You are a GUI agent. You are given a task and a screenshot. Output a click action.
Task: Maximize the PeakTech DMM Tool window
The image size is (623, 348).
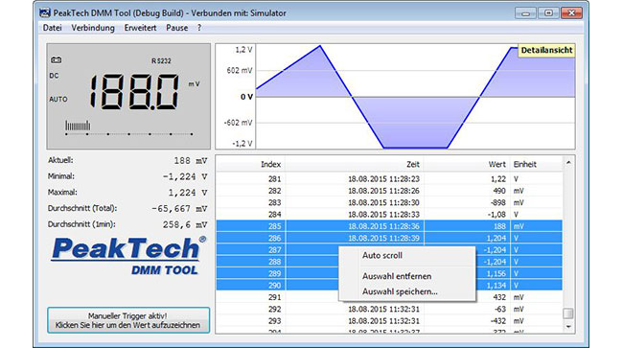tap(548, 13)
